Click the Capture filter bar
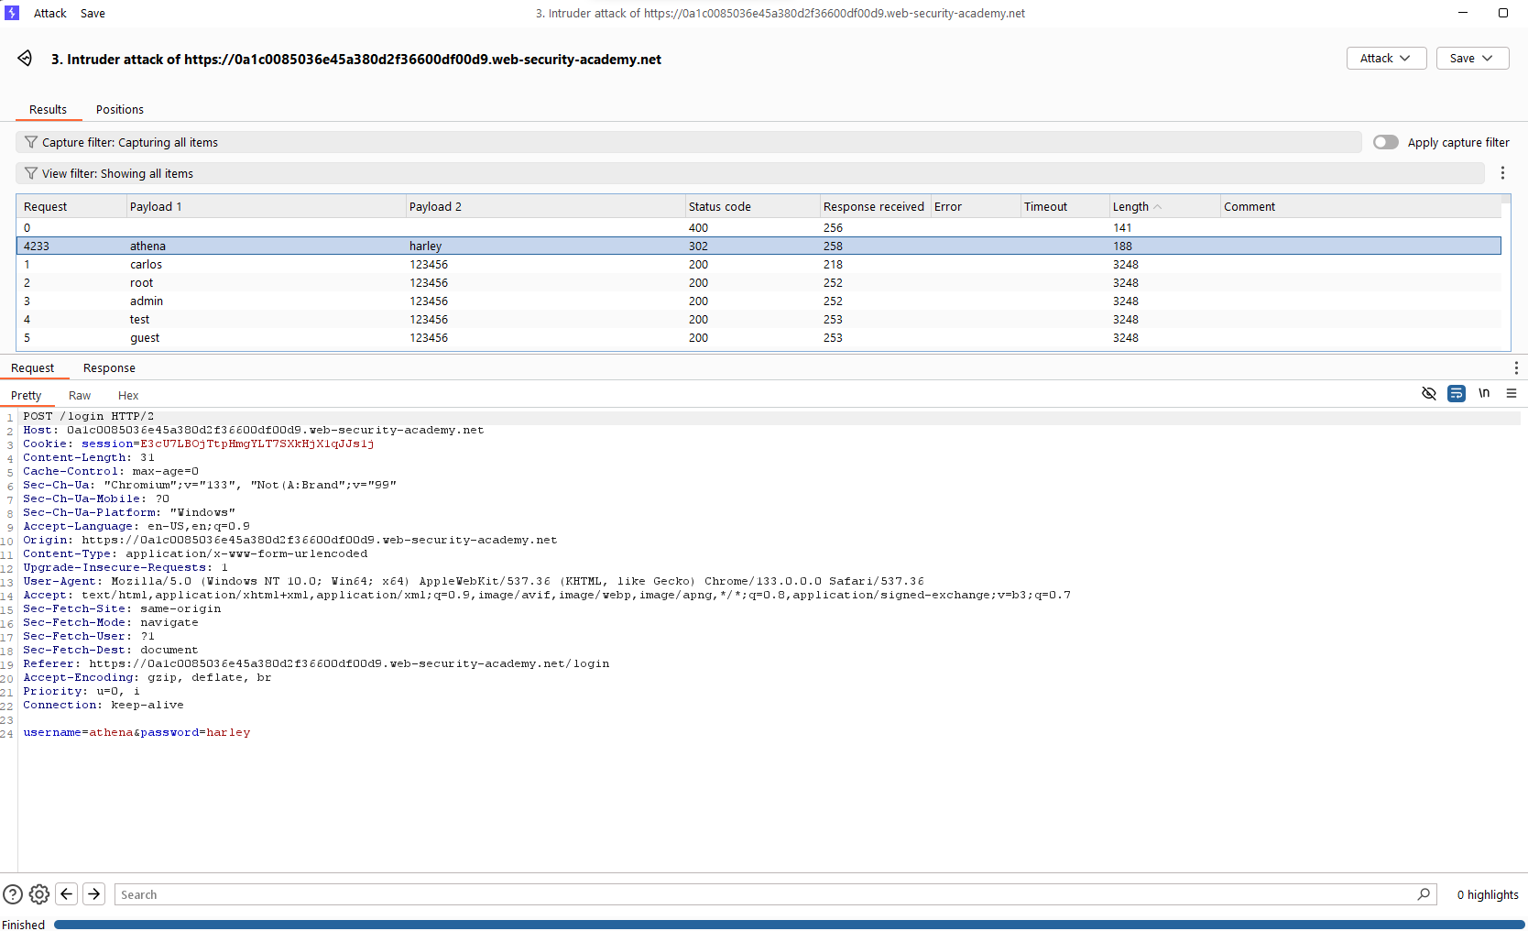 click(689, 142)
